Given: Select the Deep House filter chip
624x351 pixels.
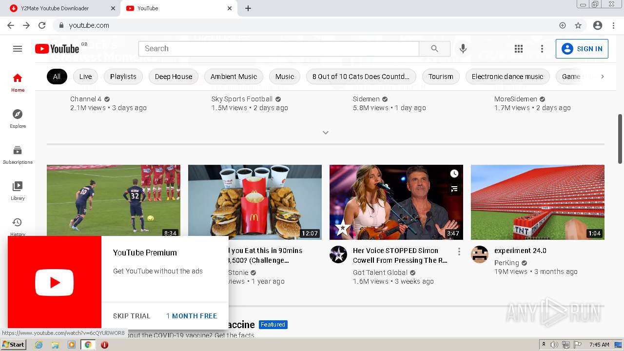Looking at the screenshot, I should point(174,77).
